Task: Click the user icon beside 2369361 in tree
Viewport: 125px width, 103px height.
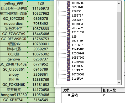Action: 69,11
